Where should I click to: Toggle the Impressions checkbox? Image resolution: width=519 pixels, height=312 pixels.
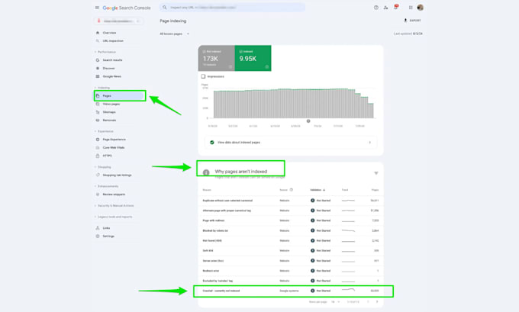203,76
